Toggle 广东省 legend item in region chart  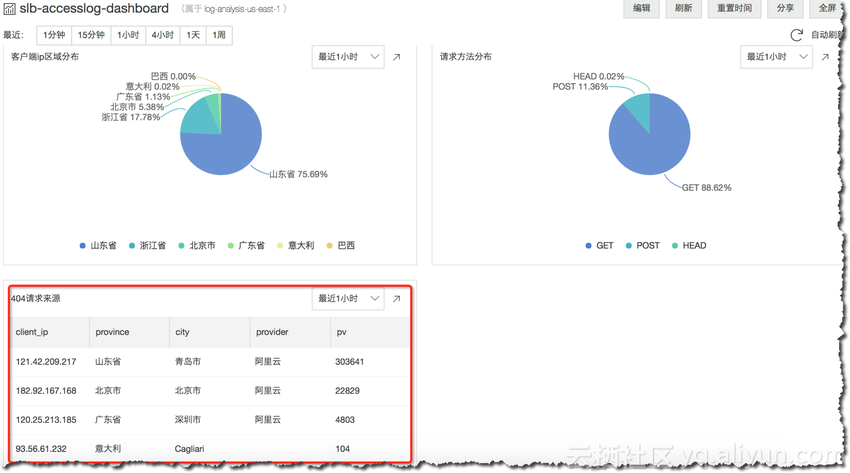coord(246,246)
